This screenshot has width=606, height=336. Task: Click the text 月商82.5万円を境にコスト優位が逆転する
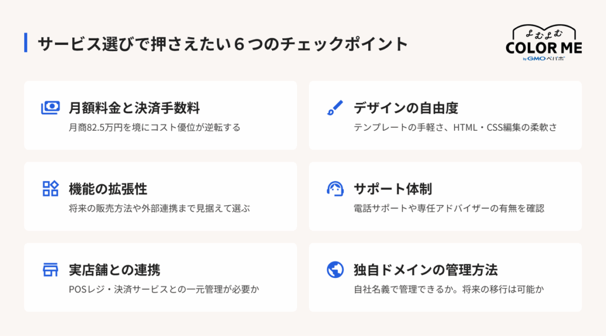154,127
